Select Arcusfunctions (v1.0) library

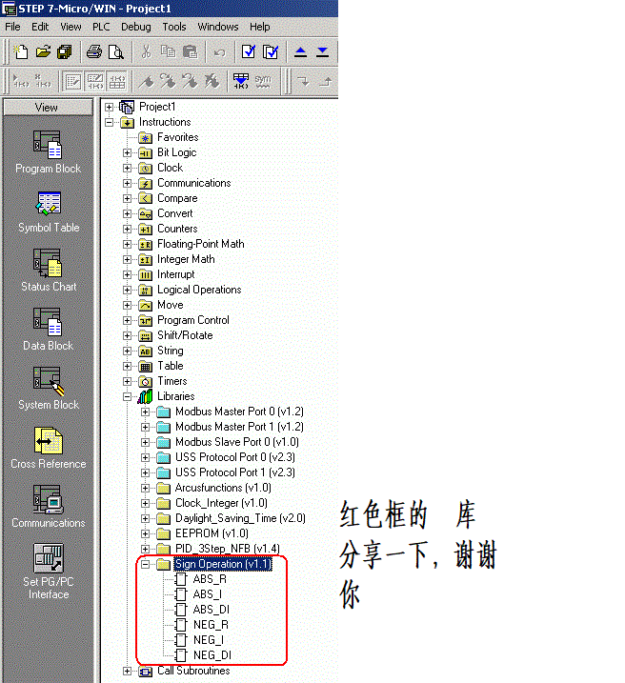[223, 488]
